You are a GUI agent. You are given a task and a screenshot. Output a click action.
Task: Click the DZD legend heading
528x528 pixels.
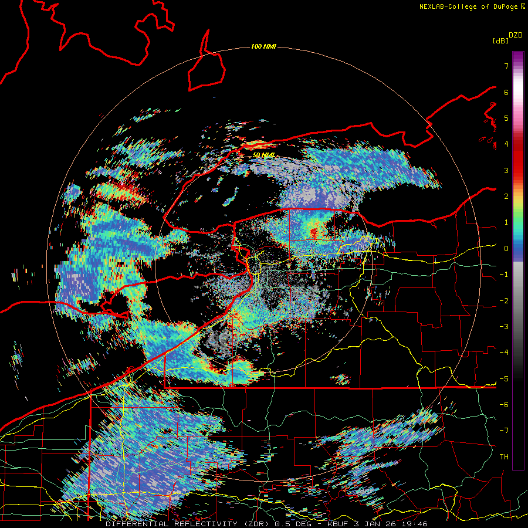tap(516, 35)
